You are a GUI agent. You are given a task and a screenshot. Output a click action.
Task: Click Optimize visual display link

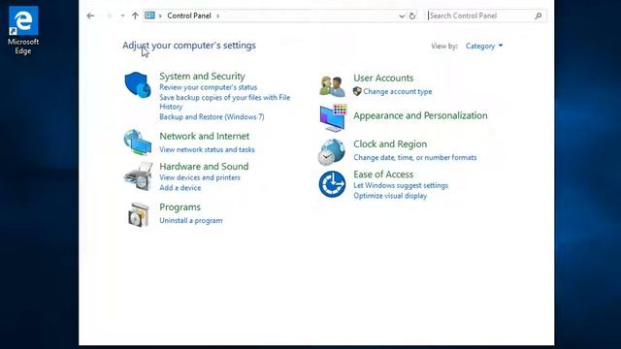tap(390, 196)
